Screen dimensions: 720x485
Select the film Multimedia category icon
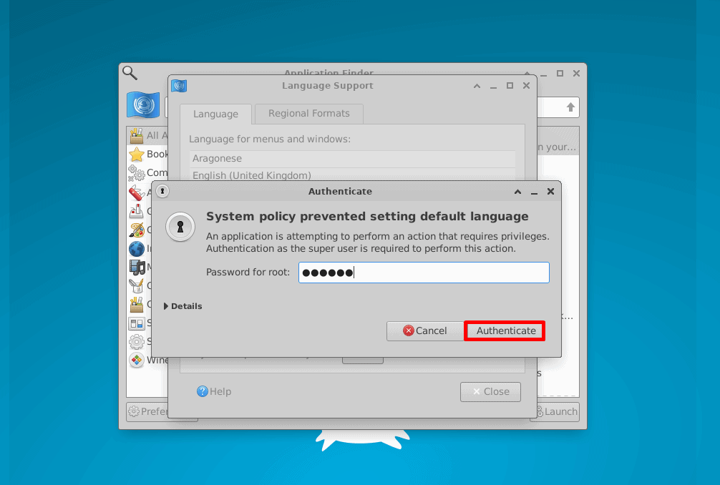137,267
